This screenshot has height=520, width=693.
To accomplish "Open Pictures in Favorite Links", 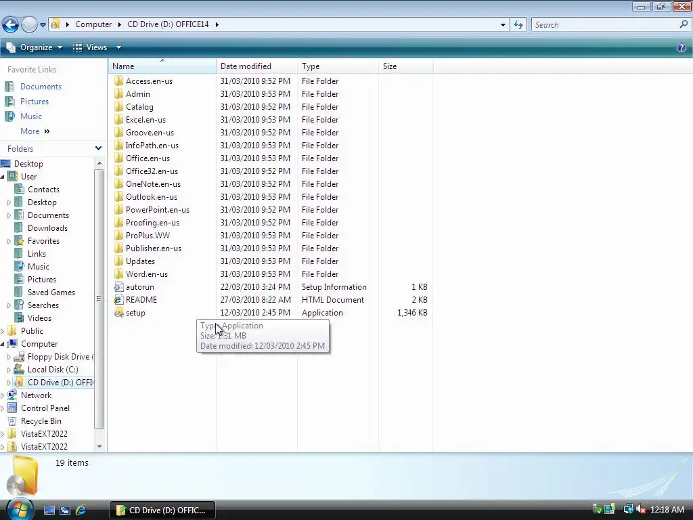I will [x=35, y=102].
